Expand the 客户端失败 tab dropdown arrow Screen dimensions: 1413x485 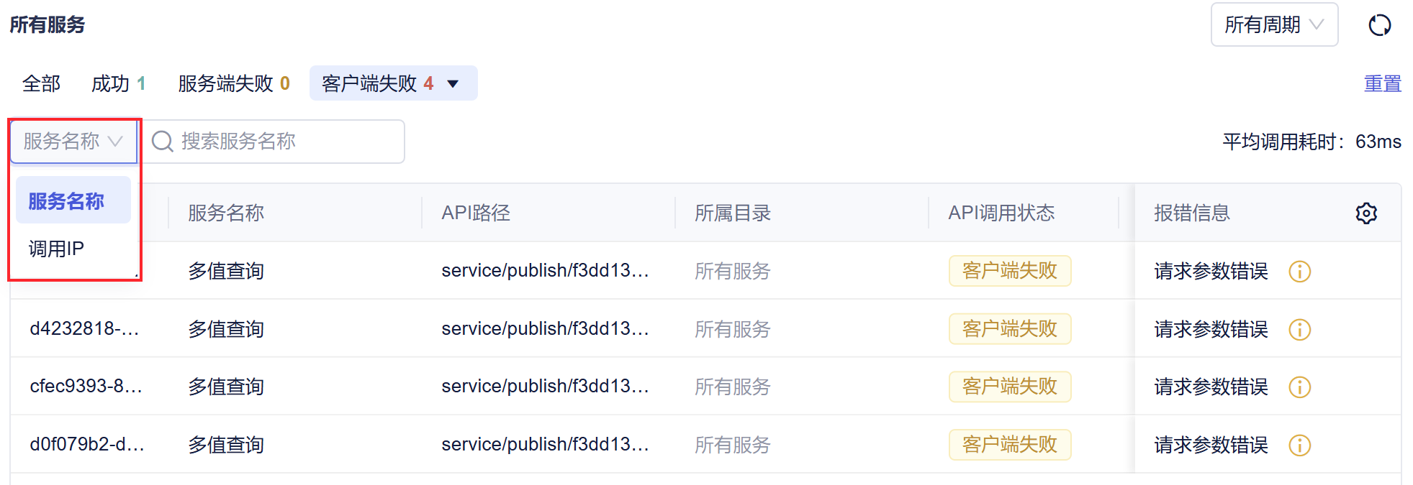(x=453, y=84)
